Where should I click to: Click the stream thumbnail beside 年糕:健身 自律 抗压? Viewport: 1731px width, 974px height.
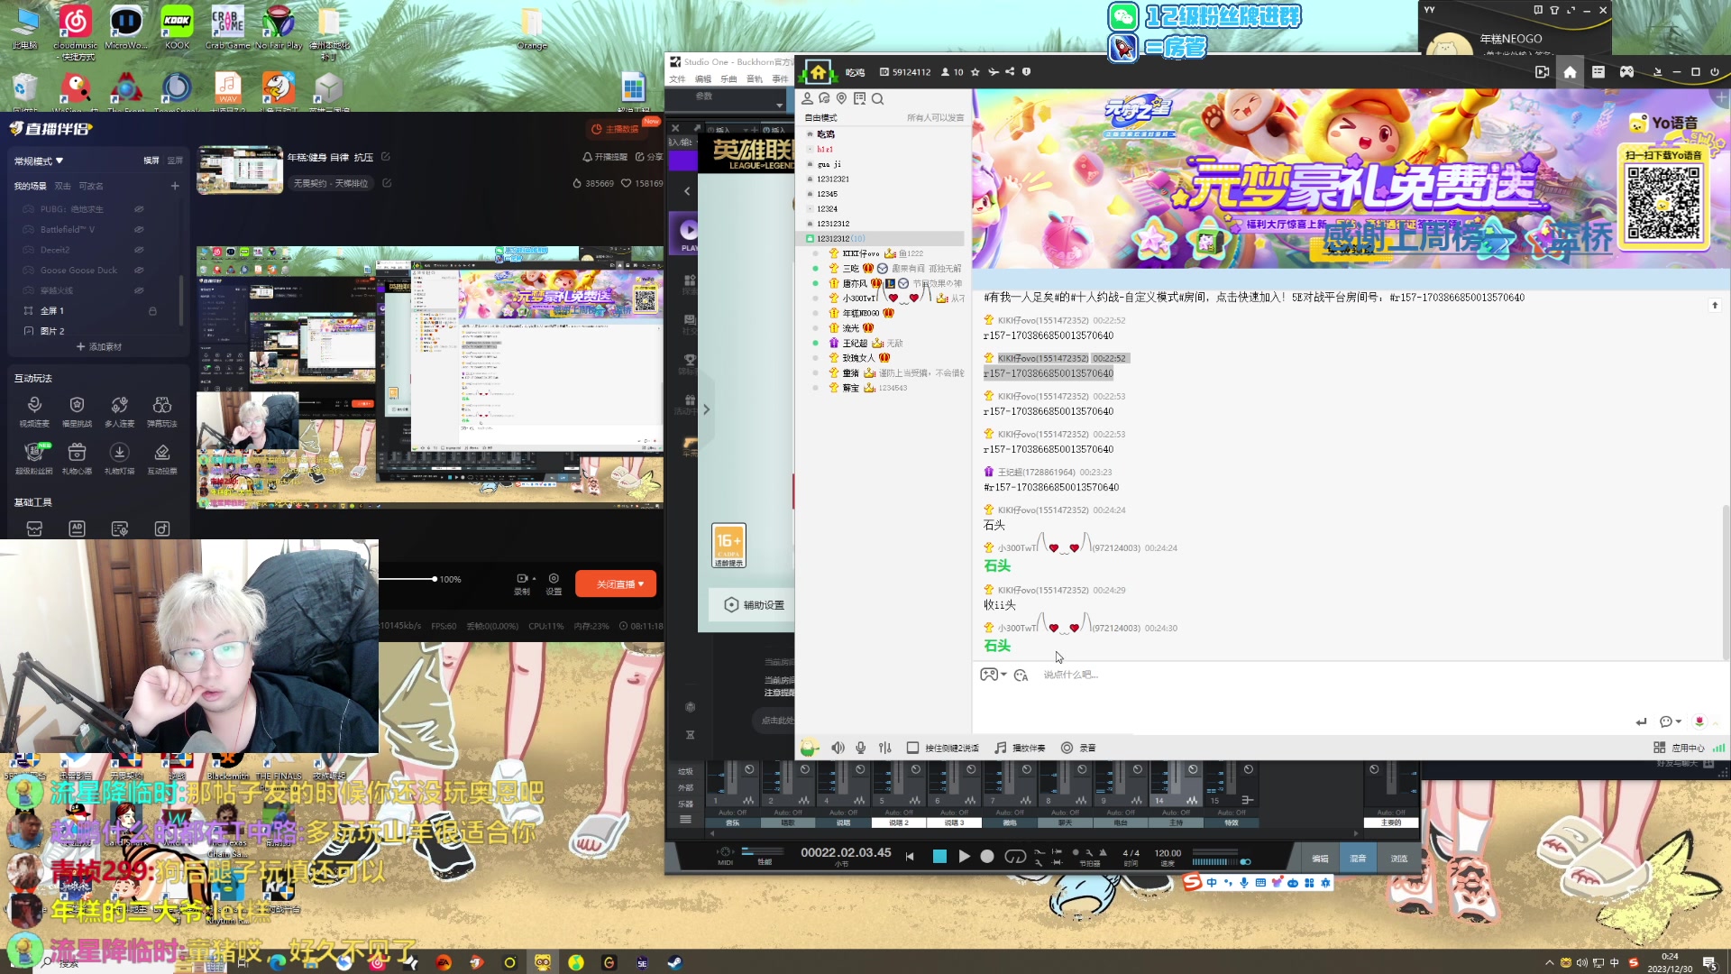click(x=240, y=170)
